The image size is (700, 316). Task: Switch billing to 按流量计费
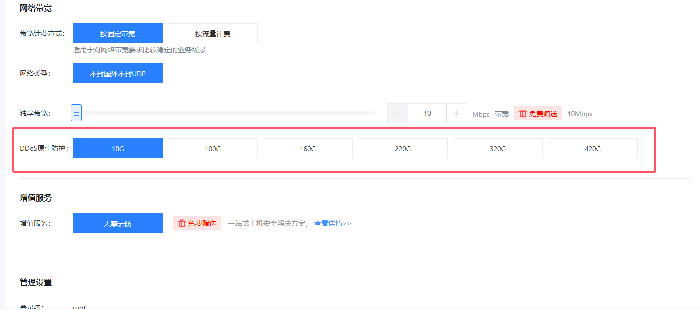coord(213,34)
